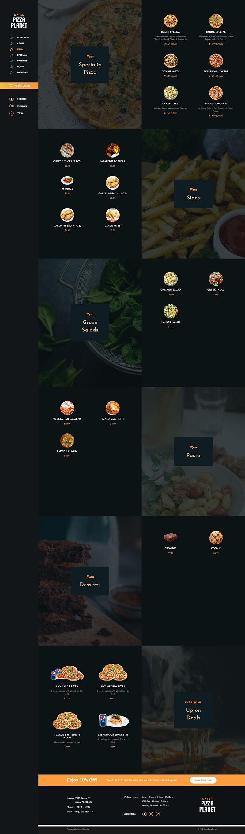
Task: Open the footer Instagram social icon
Action: (x=151, y=814)
